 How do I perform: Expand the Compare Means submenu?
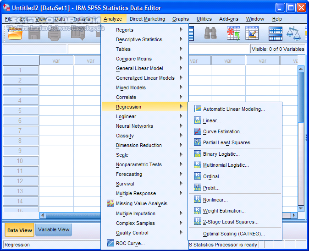pyautogui.click(x=145, y=59)
